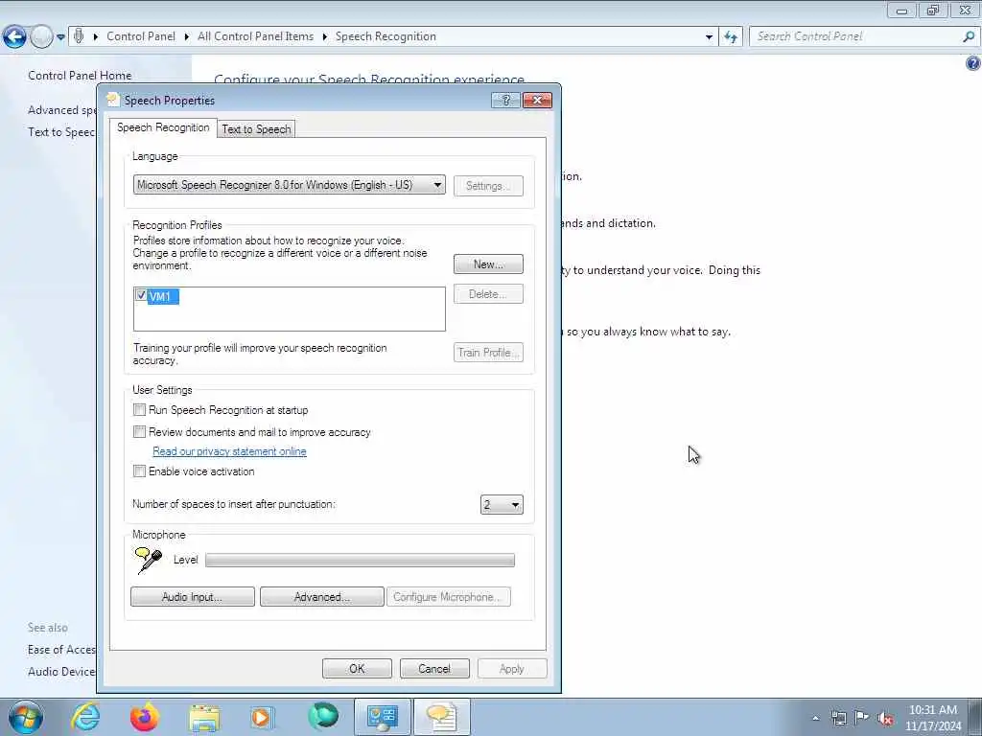Click the New profile button
The height and width of the screenshot is (736, 982).
(x=488, y=264)
